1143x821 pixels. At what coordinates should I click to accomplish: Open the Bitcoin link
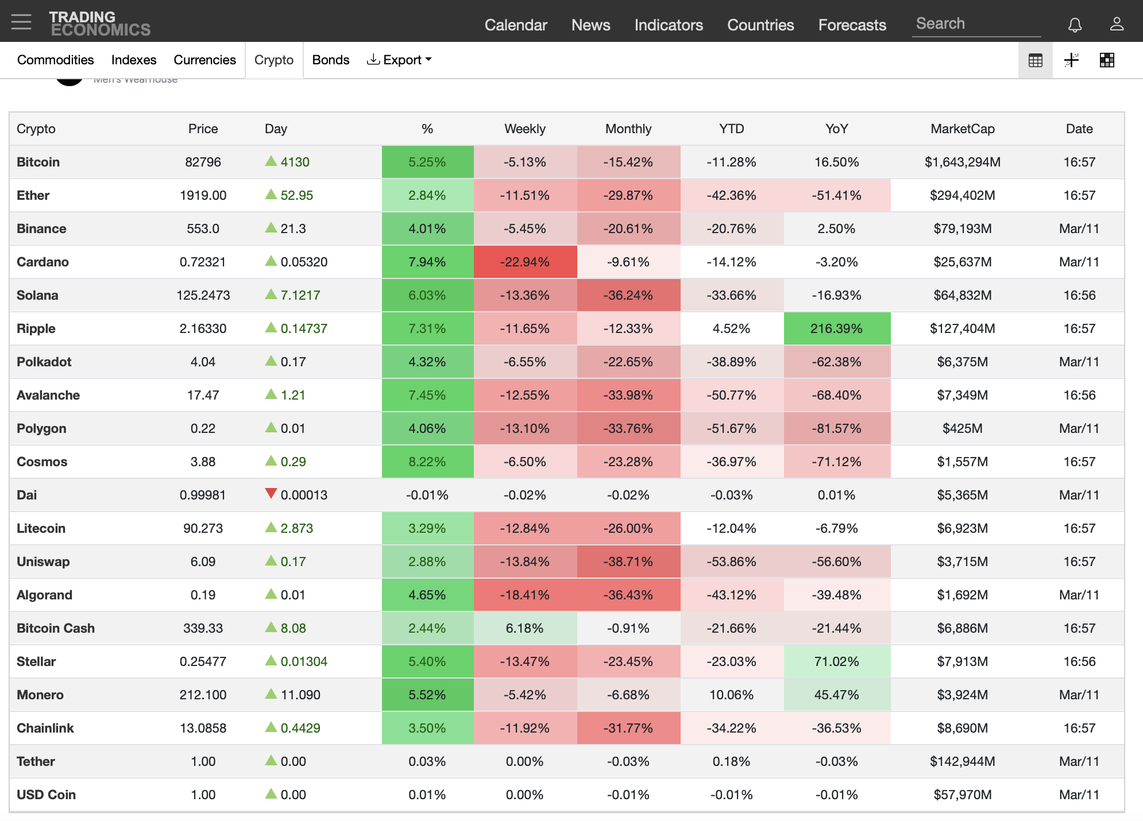pos(38,162)
